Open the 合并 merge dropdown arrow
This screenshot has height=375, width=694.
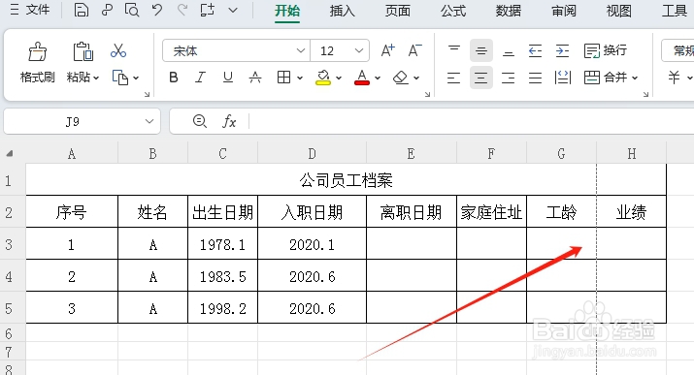(635, 78)
